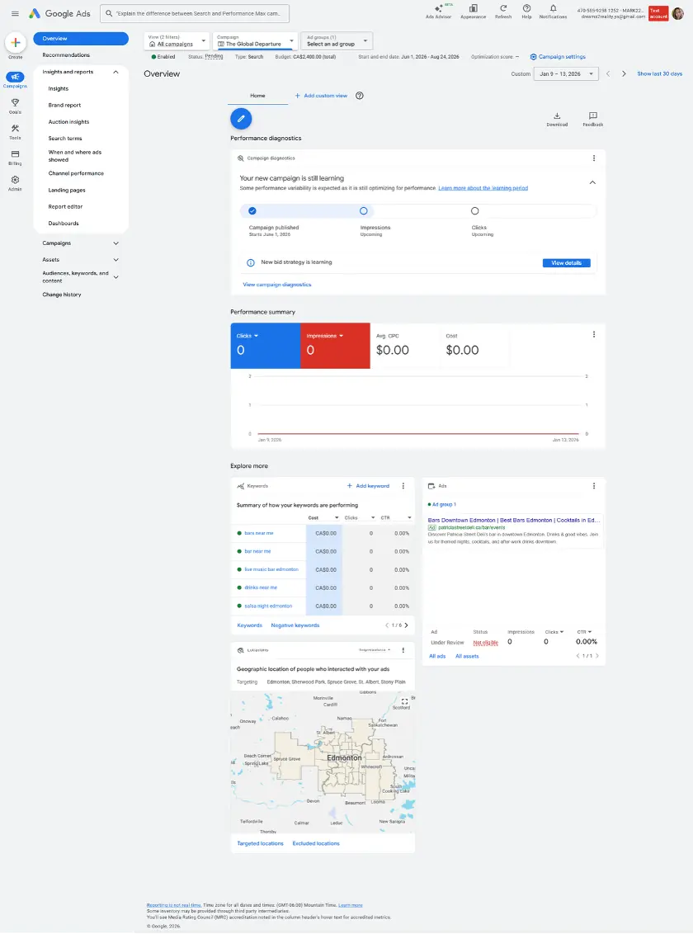
Task: Open Performance summary three-dot menu
Action: point(593,334)
